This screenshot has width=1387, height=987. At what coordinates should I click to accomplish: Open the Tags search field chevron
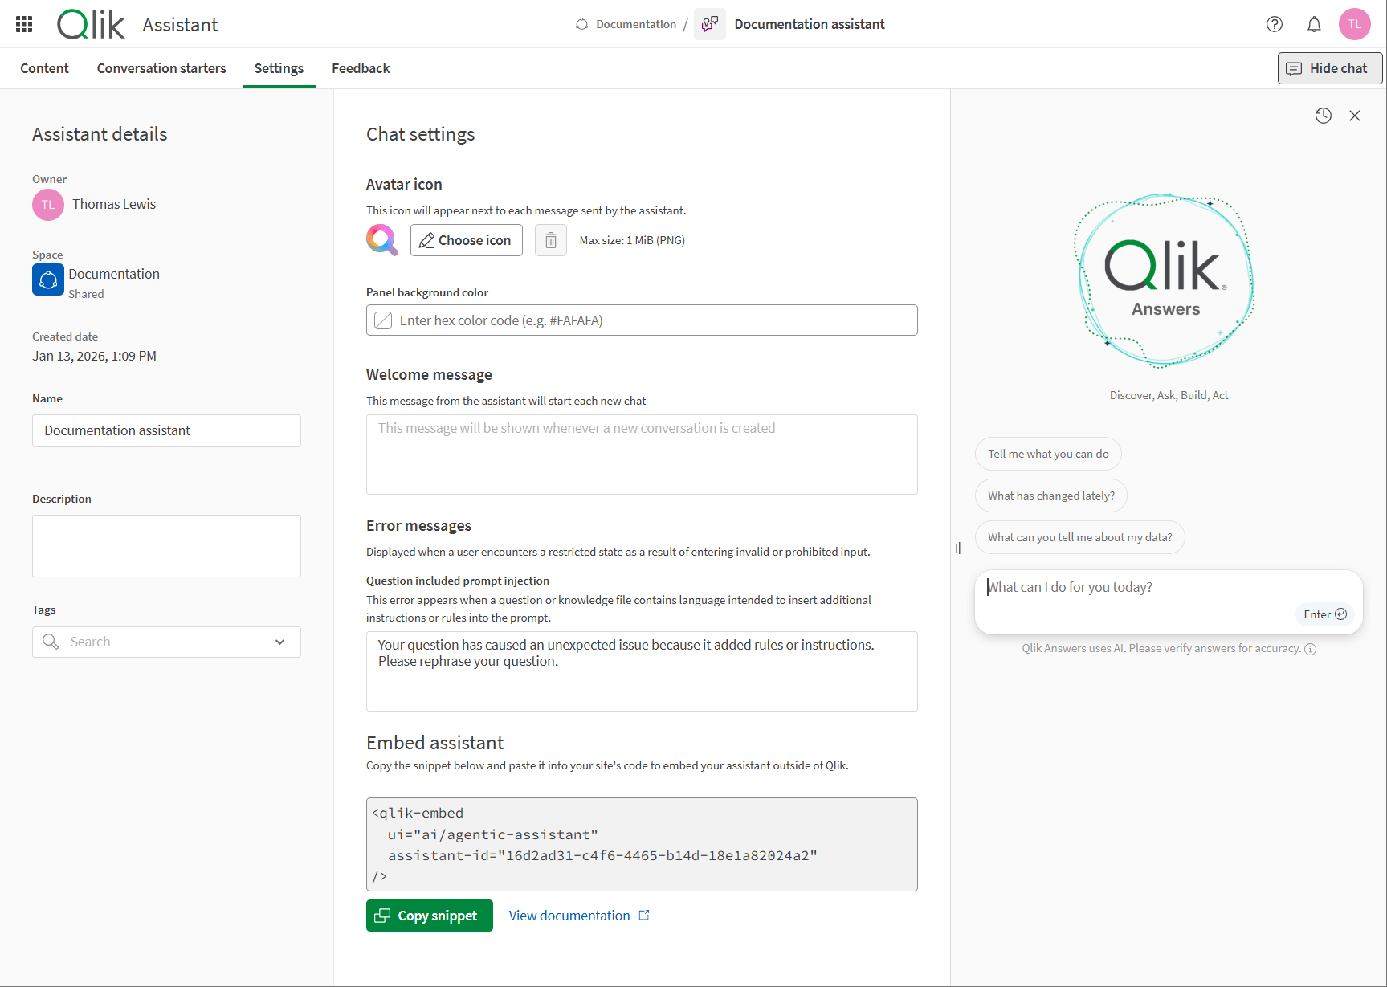point(280,642)
